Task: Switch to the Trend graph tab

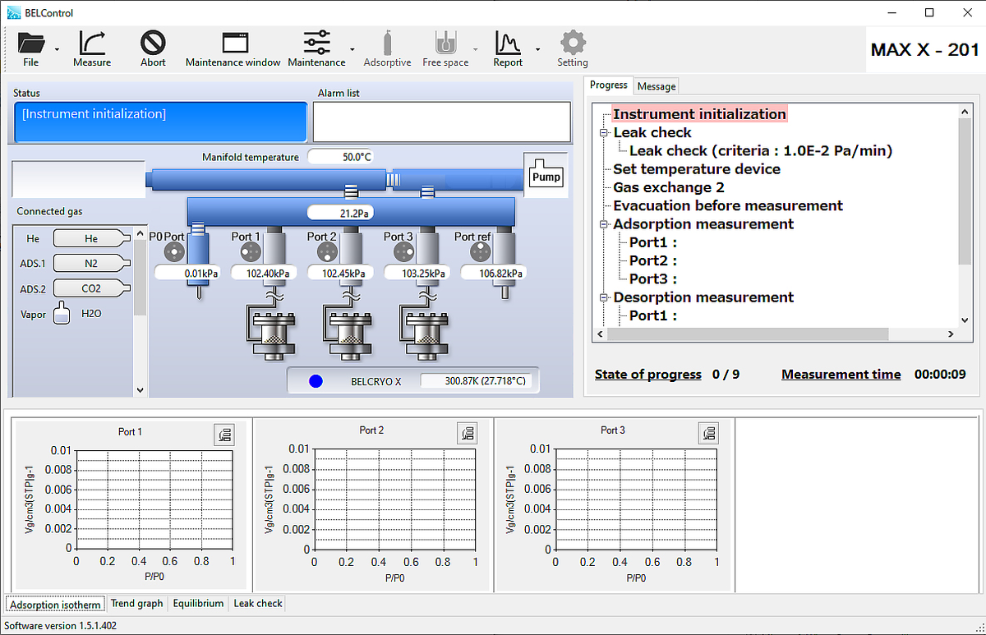Action: click(136, 604)
